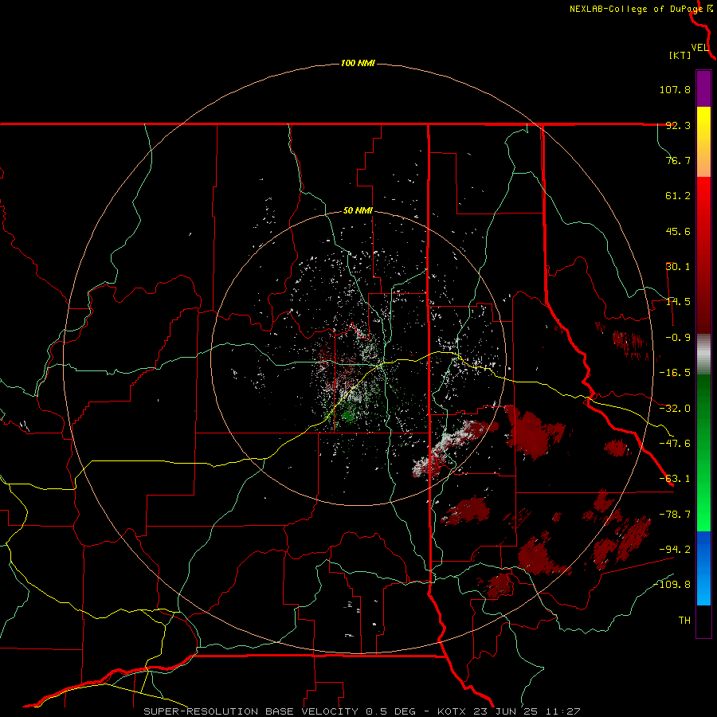Click the -32.0 velocity scale value
717x717 pixels.
[675, 409]
